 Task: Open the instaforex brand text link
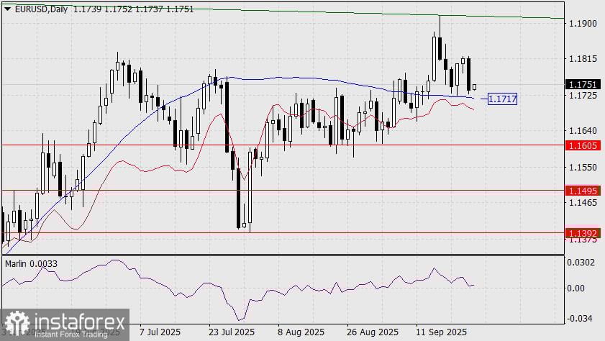click(x=80, y=321)
